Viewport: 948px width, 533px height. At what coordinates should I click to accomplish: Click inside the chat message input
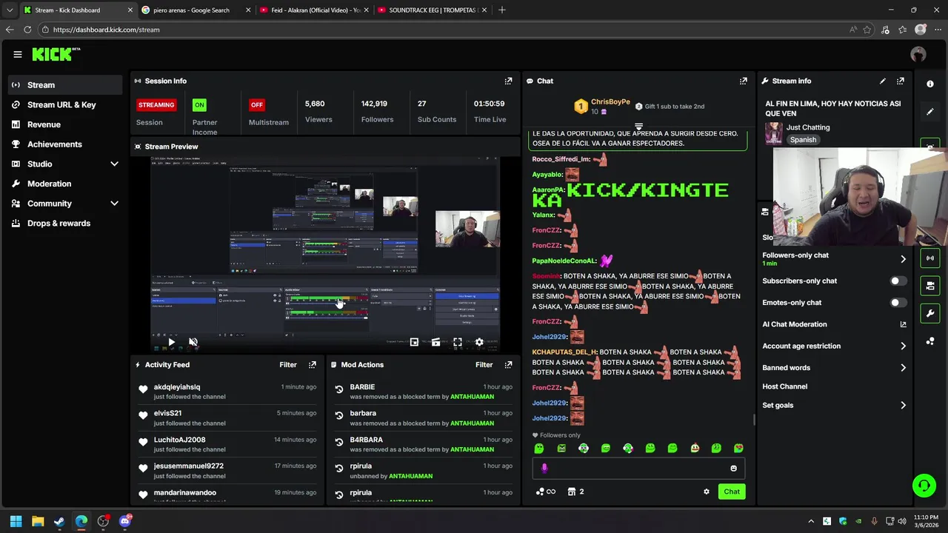tap(638, 468)
